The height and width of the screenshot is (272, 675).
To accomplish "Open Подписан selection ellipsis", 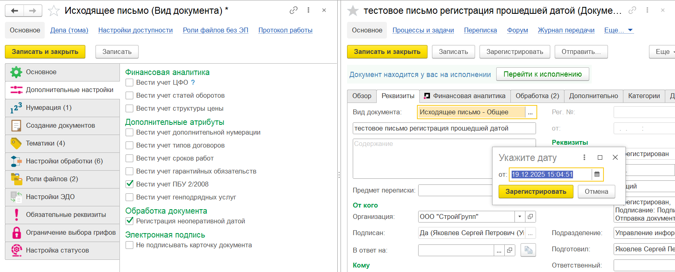I will [530, 233].
